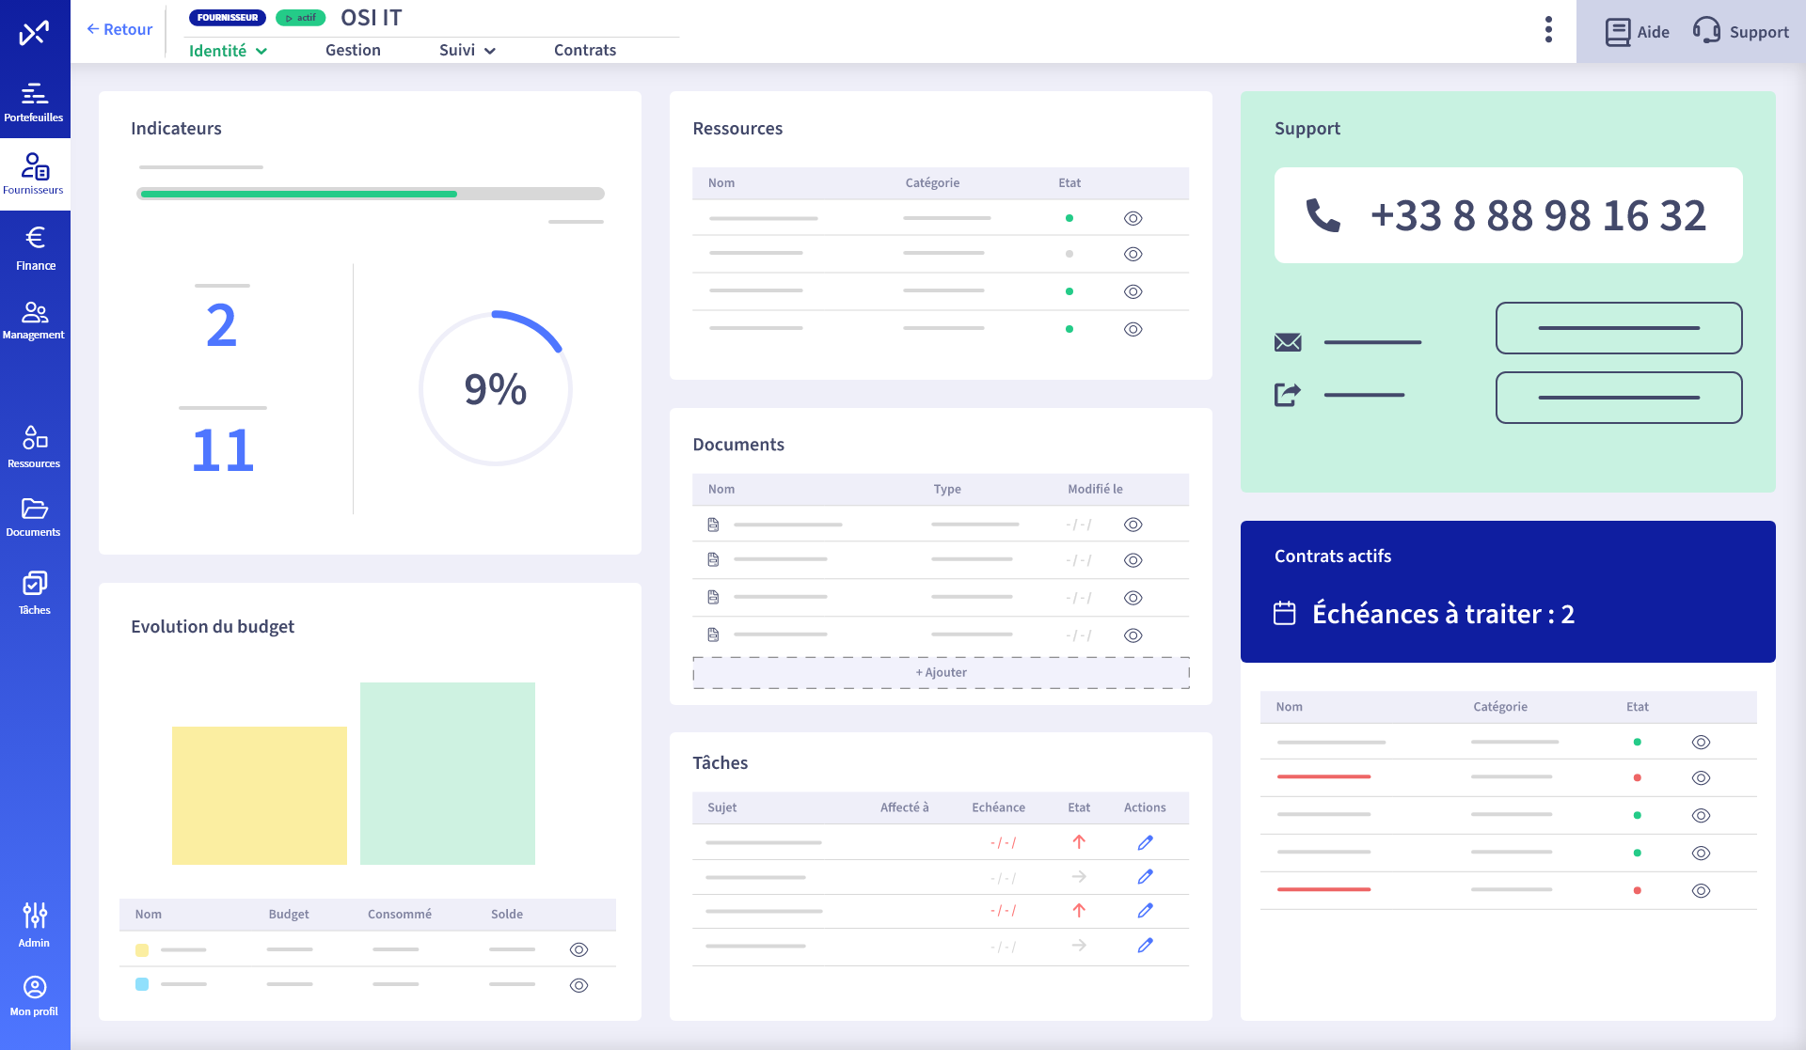View the last red contract via eye icon
This screenshot has width=1806, height=1050.
pos(1701,890)
